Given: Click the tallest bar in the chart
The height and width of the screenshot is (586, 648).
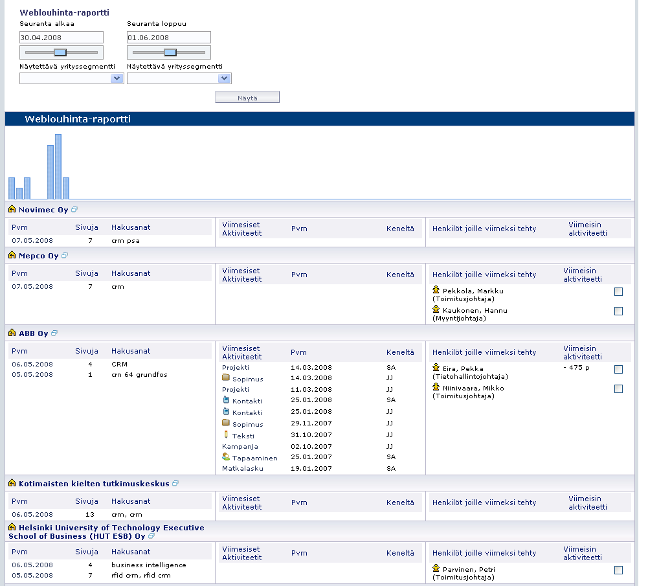Looking at the screenshot, I should (x=58, y=166).
